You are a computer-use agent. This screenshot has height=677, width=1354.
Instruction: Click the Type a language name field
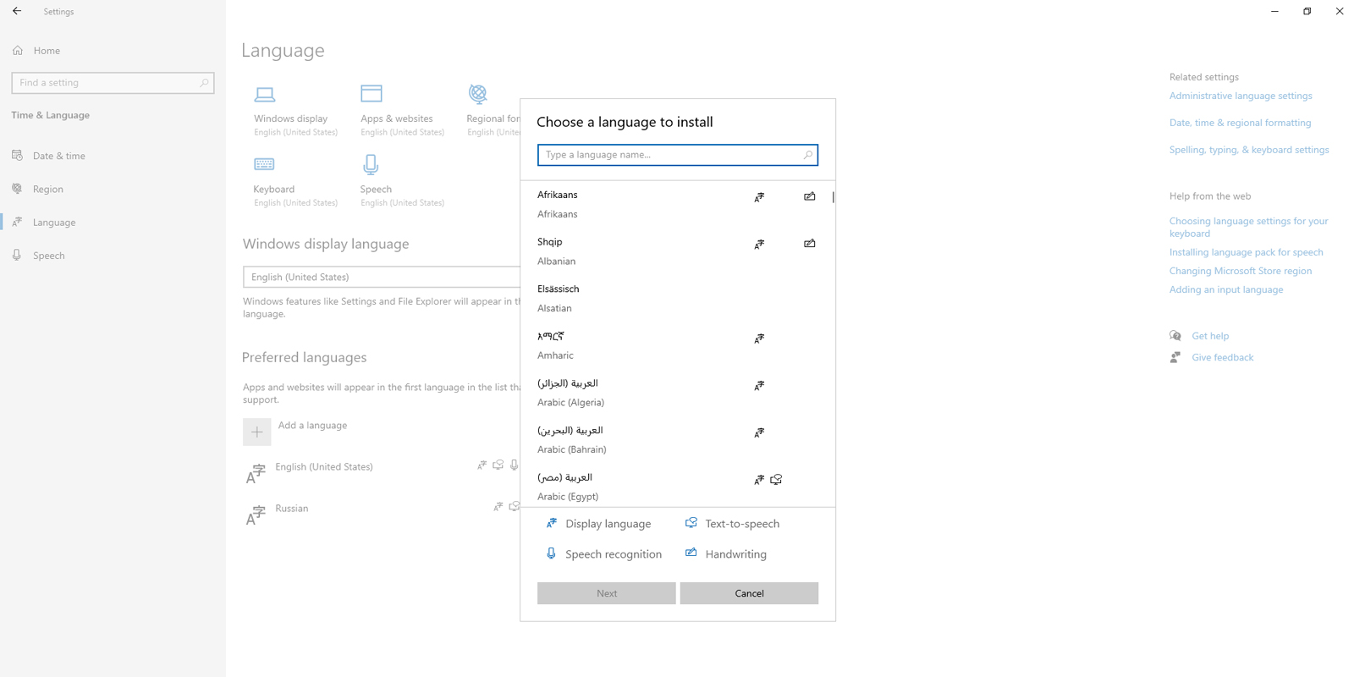point(678,155)
